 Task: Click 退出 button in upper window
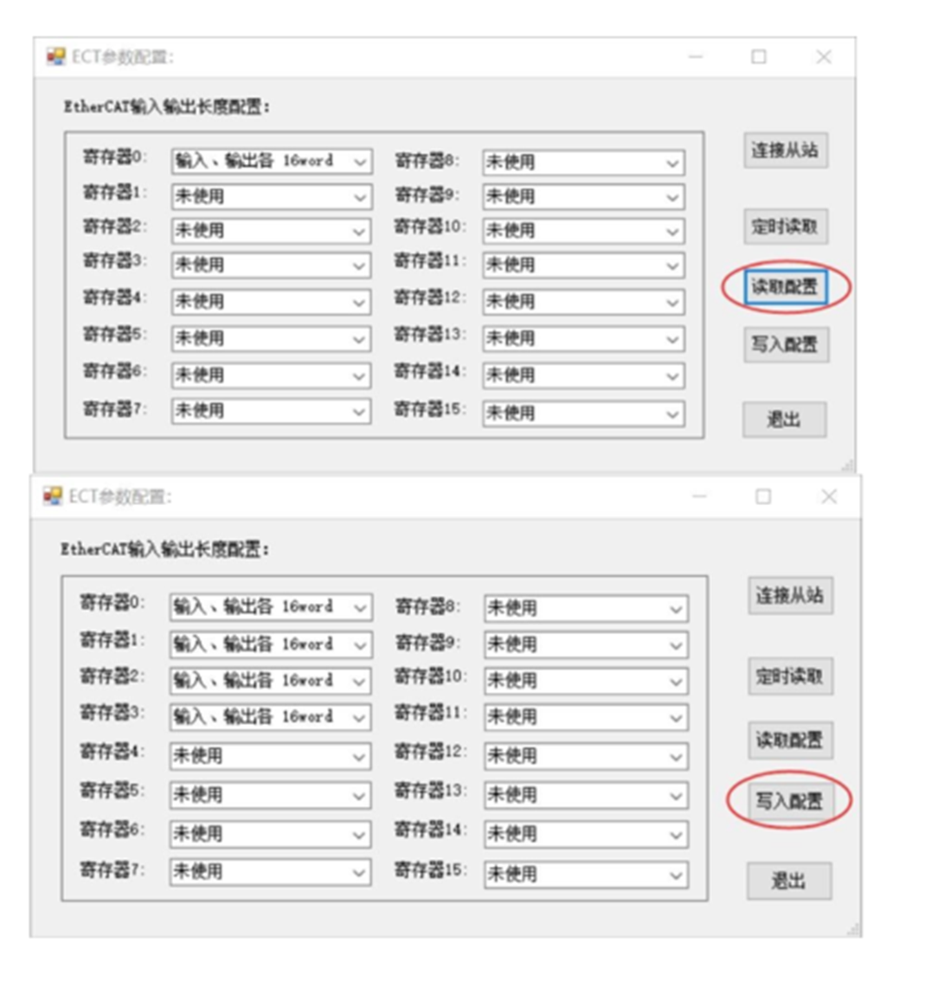pos(784,420)
